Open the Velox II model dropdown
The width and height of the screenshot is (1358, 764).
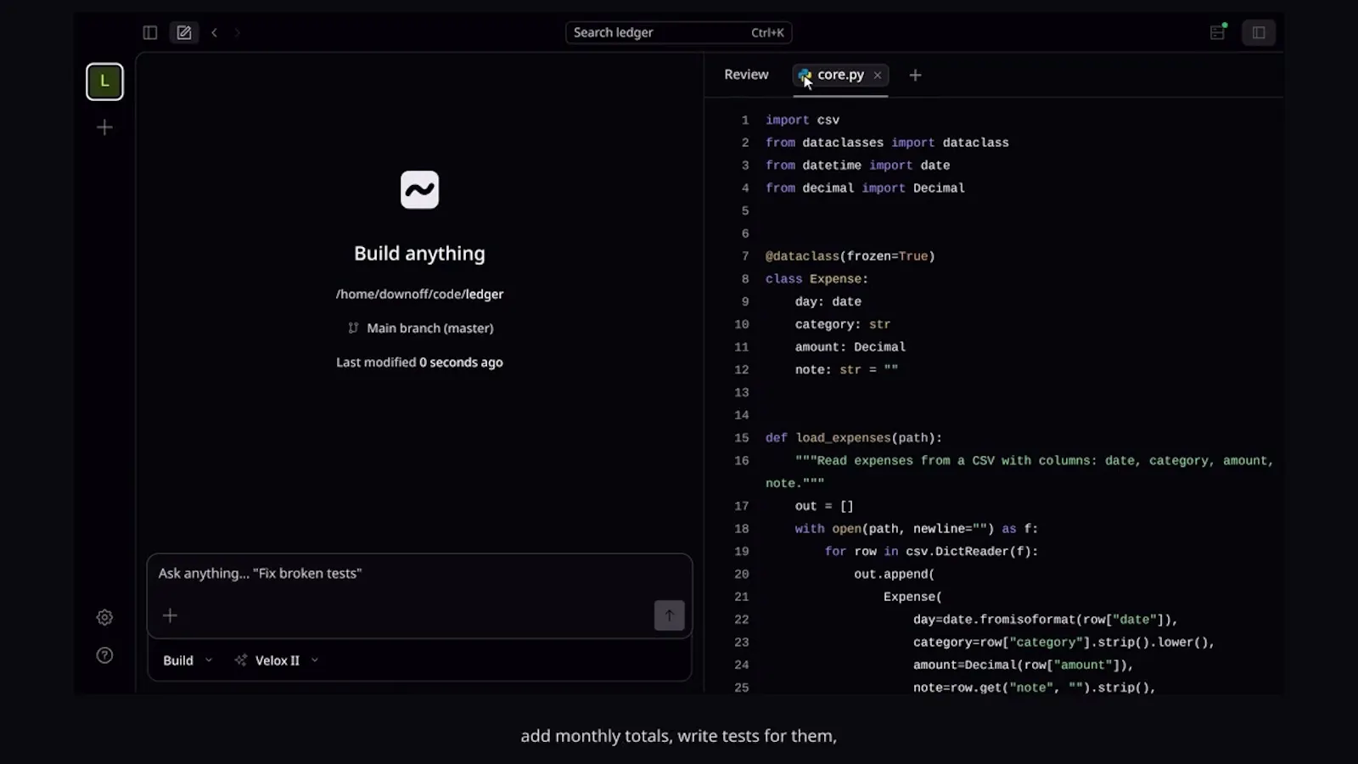pyautogui.click(x=278, y=660)
